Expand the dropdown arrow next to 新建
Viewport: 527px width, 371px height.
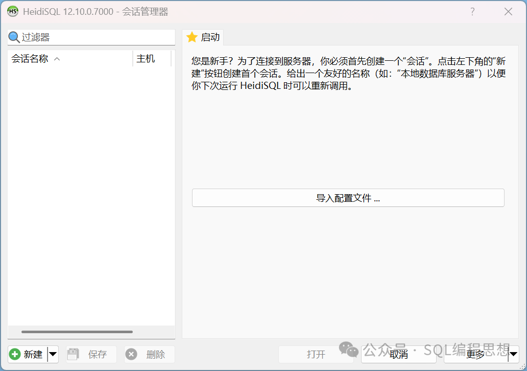point(53,354)
